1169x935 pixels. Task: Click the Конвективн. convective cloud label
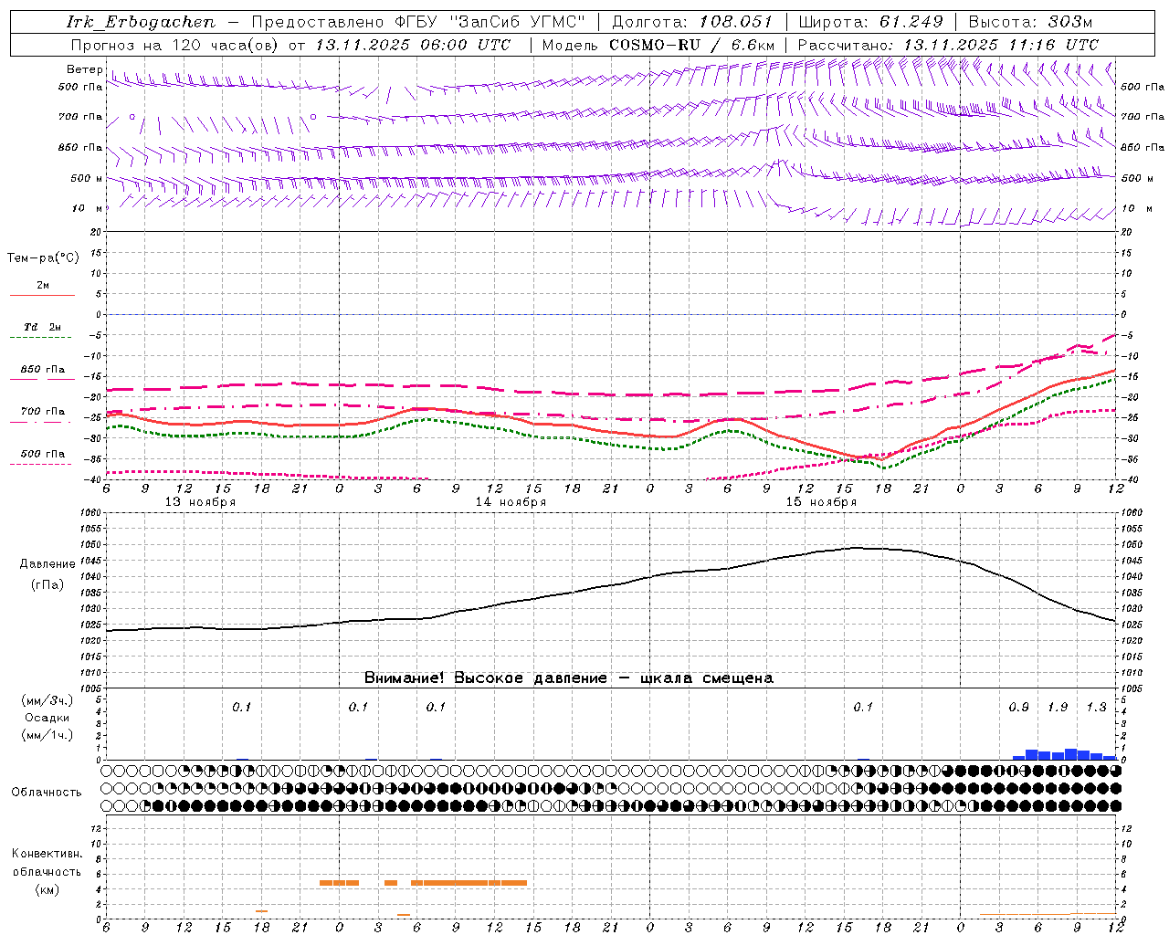(x=47, y=854)
